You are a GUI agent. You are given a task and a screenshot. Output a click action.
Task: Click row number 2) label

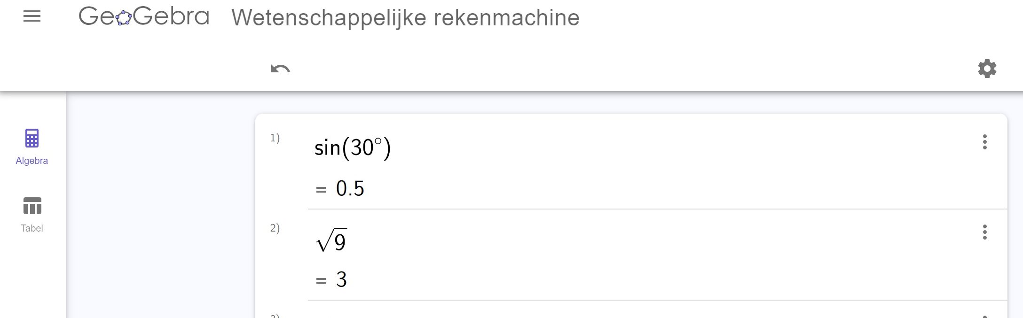pos(275,228)
